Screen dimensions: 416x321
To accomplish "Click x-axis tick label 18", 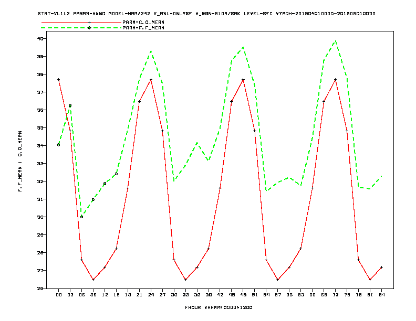I will [x=128, y=295].
